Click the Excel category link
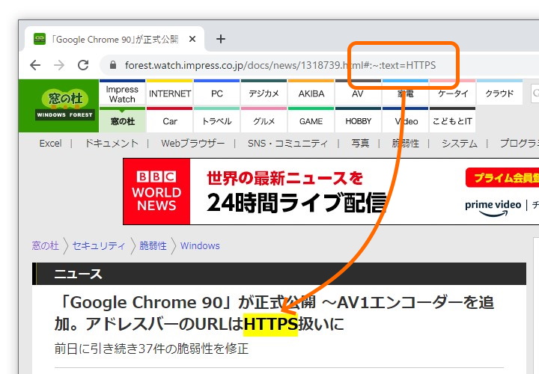 pyautogui.click(x=51, y=143)
